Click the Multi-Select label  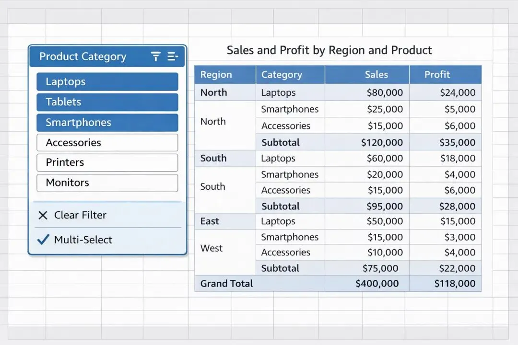[83, 240]
